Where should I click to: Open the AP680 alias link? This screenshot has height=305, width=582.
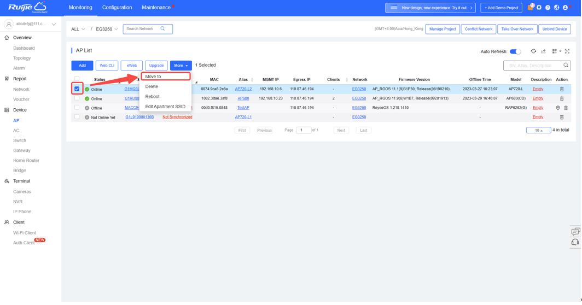point(243,99)
